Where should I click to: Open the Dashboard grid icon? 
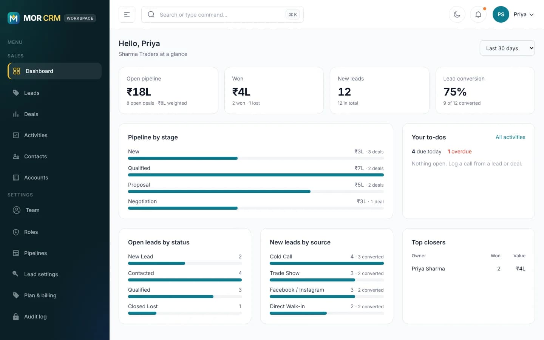17,71
